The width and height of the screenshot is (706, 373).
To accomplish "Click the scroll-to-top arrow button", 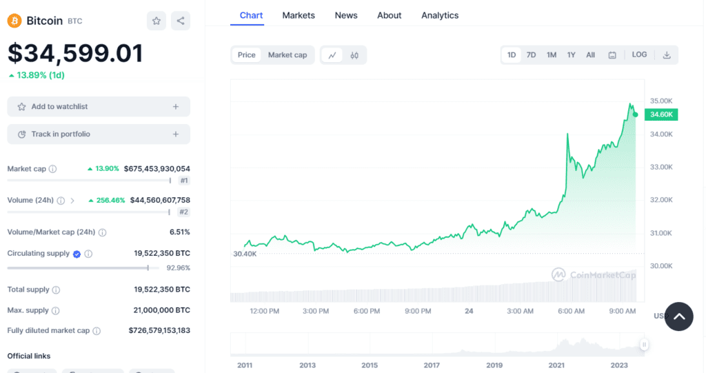I will (679, 316).
